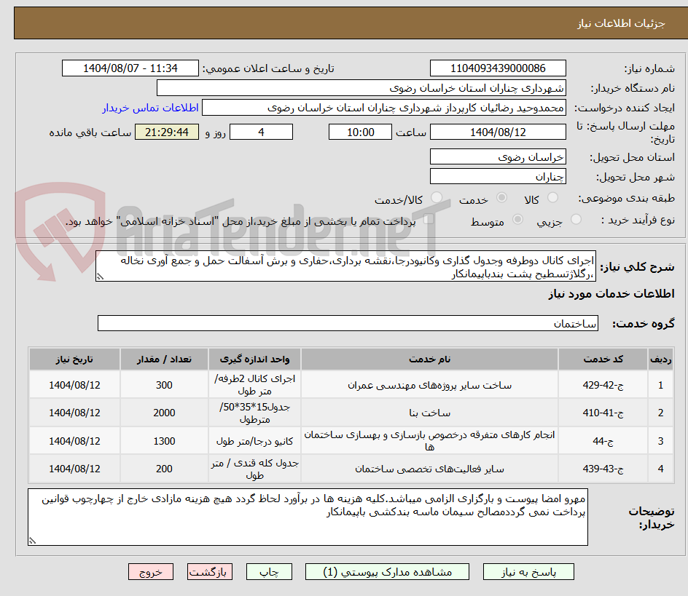Select the کالا radio button

tap(553, 198)
